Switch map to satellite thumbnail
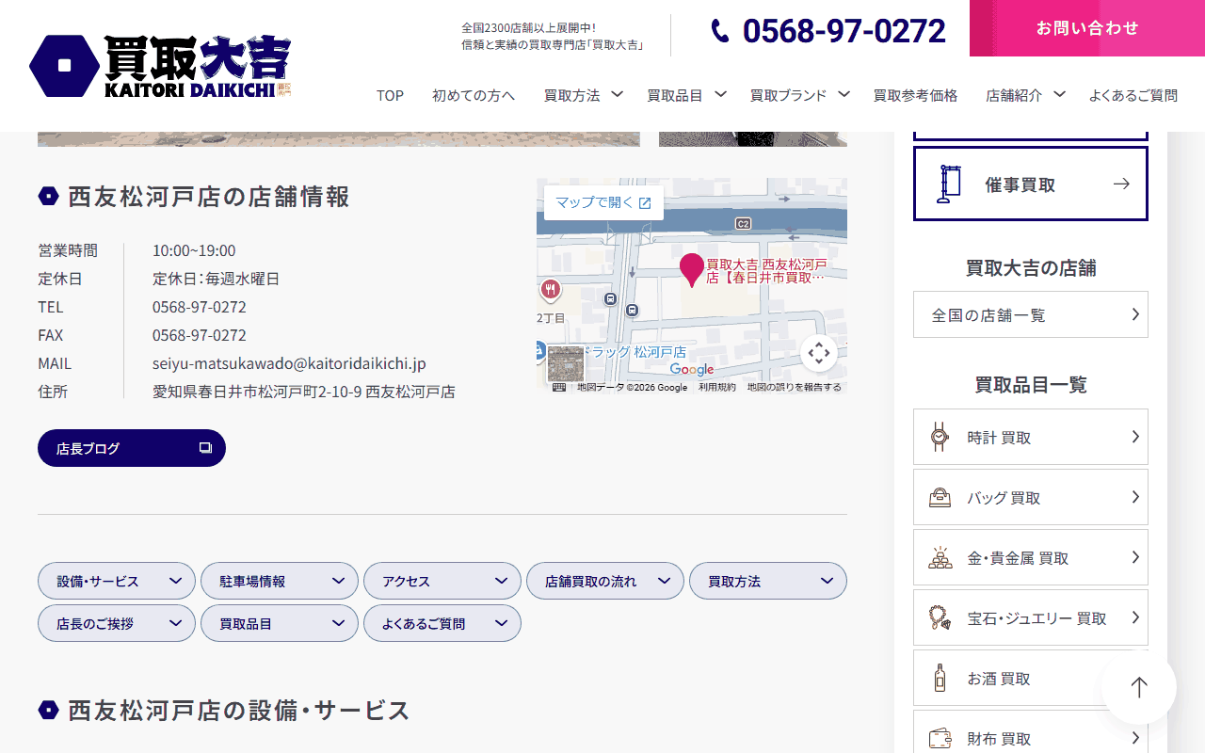Screen dimensions: 1205x753 566,364
